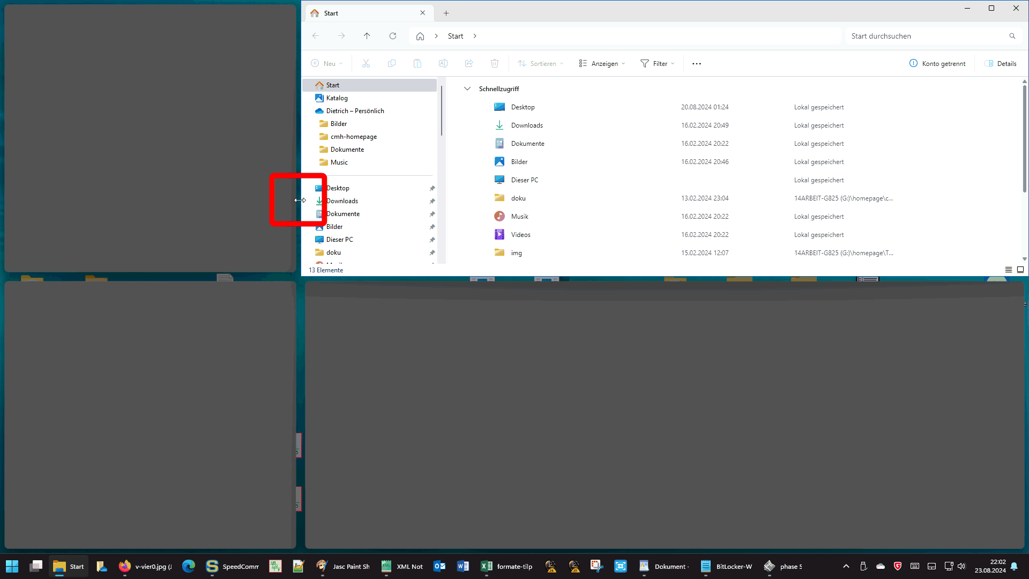Click the Up arrow navigation icon
The width and height of the screenshot is (1029, 579).
(x=367, y=36)
